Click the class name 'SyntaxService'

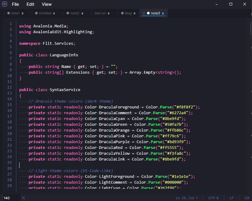[x=65, y=90]
